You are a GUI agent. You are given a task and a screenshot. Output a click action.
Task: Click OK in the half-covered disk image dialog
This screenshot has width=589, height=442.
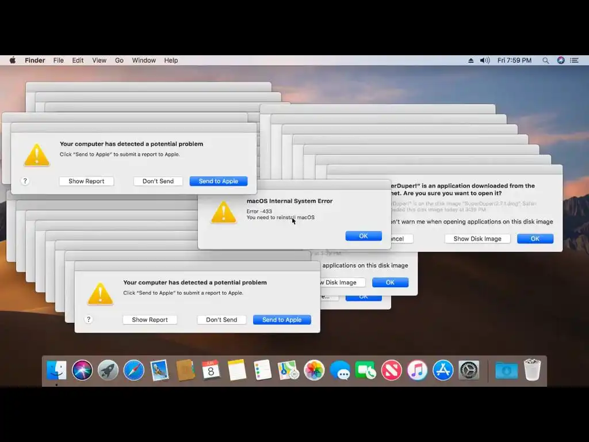[x=391, y=282]
